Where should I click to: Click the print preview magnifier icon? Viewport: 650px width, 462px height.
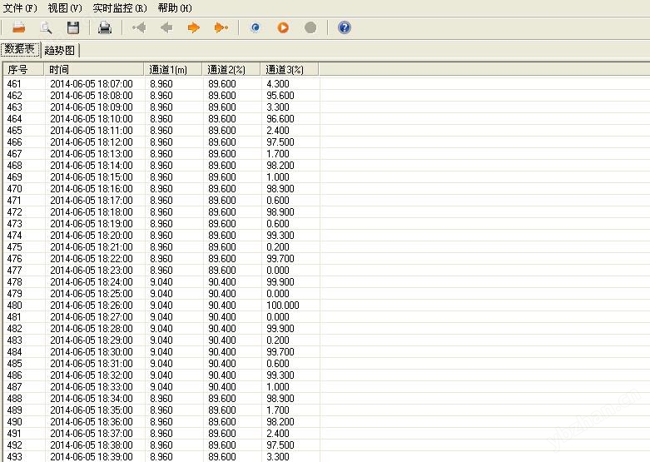[46, 27]
